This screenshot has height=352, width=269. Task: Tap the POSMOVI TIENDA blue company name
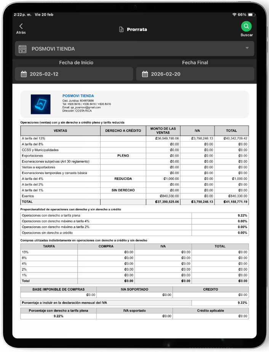point(78,96)
